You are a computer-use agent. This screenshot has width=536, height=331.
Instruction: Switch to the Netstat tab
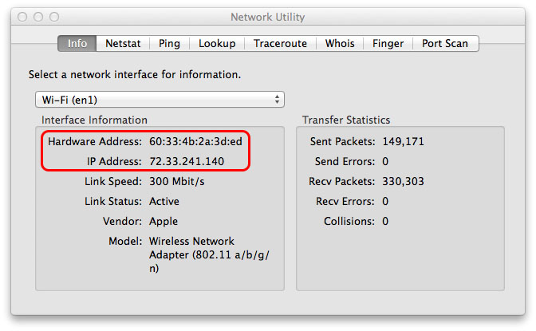point(123,43)
